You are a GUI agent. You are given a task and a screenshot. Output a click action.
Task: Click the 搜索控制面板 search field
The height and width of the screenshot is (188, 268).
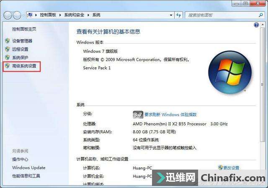pos(222,15)
